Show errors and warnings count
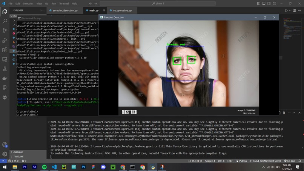 (x=13, y=161)
